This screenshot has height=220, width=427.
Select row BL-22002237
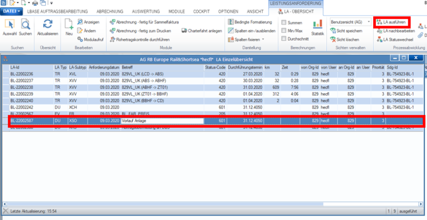pos(212,81)
